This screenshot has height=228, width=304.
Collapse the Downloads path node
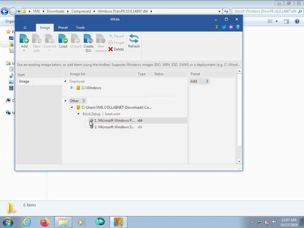72,107
